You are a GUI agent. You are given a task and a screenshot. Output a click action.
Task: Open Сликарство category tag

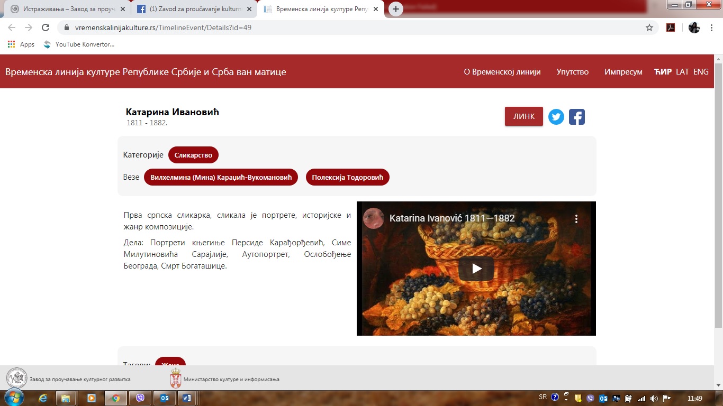(x=193, y=155)
